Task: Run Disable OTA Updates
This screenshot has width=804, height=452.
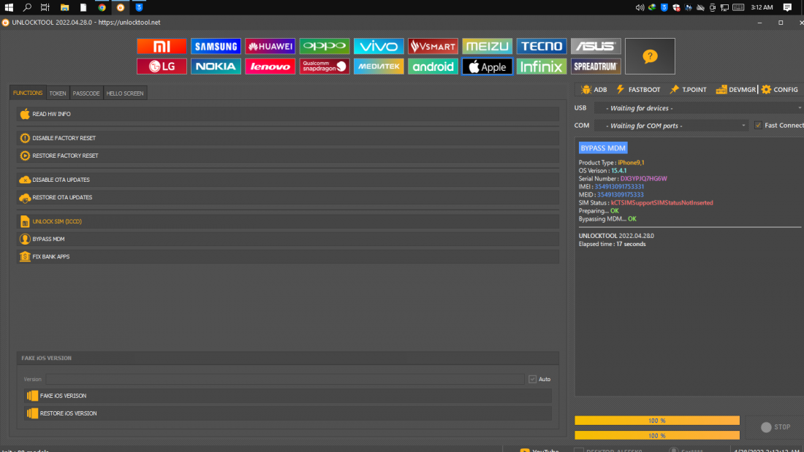Action: [288, 180]
